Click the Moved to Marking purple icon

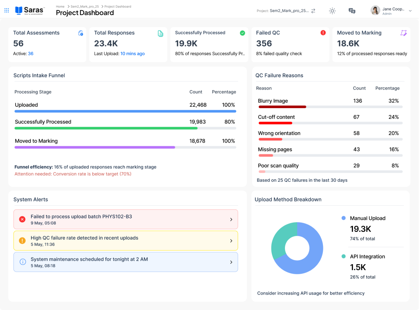[403, 33]
